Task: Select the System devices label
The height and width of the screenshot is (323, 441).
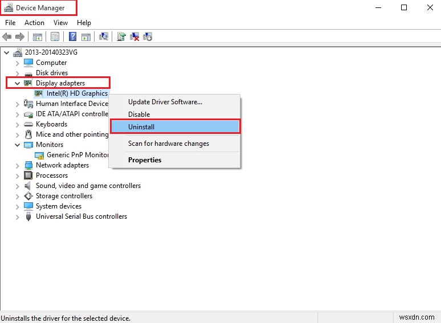Action: [x=59, y=206]
